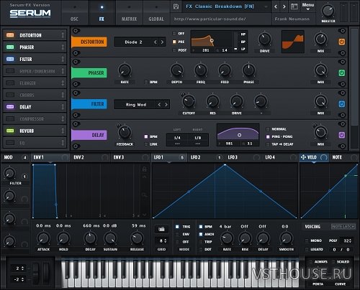This screenshot has width=360, height=290.
Task: Select distortion OFF filter mode
Action: 174,34
